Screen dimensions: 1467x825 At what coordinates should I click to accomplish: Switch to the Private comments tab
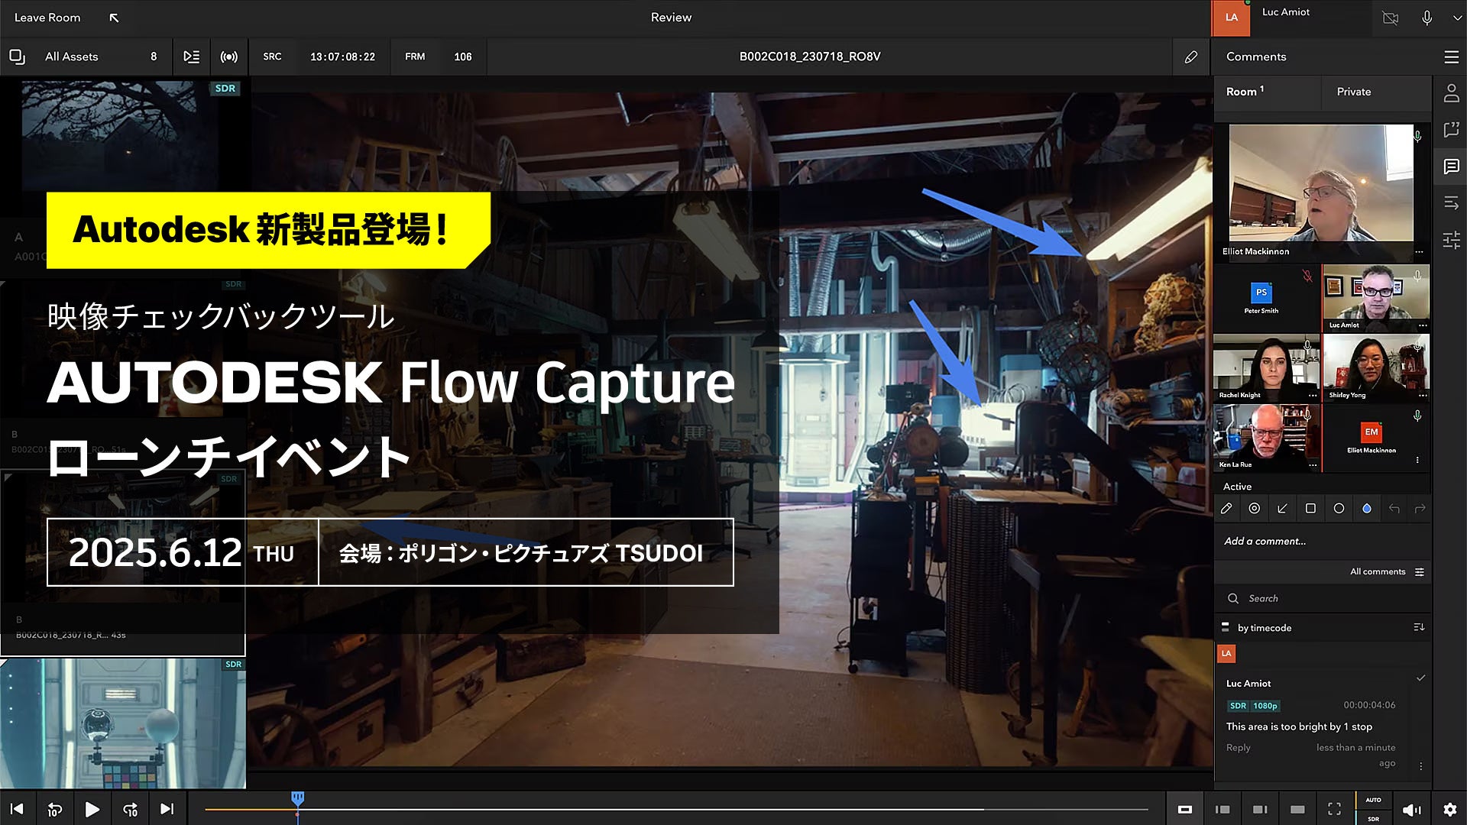click(x=1353, y=92)
